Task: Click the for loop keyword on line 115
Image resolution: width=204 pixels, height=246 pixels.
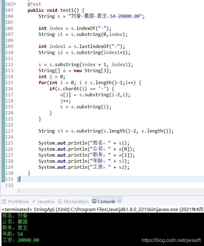Action: (x=42, y=83)
